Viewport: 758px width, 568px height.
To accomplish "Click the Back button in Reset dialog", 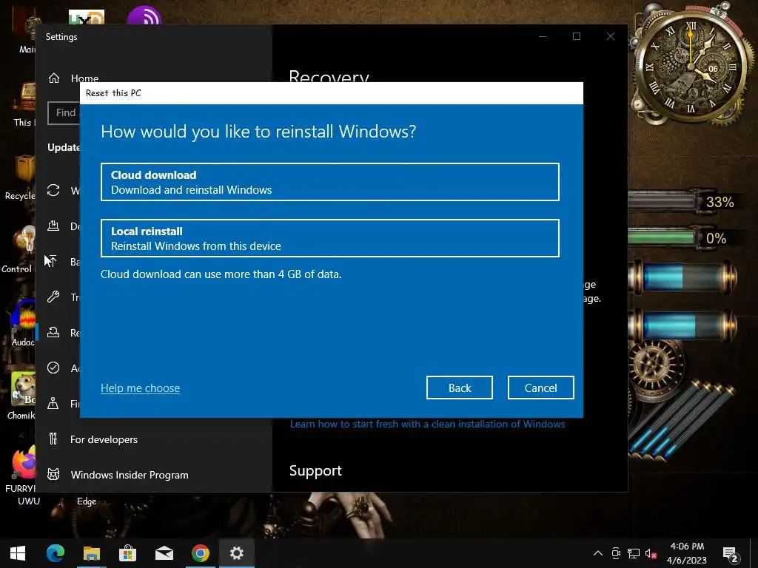I will [459, 388].
